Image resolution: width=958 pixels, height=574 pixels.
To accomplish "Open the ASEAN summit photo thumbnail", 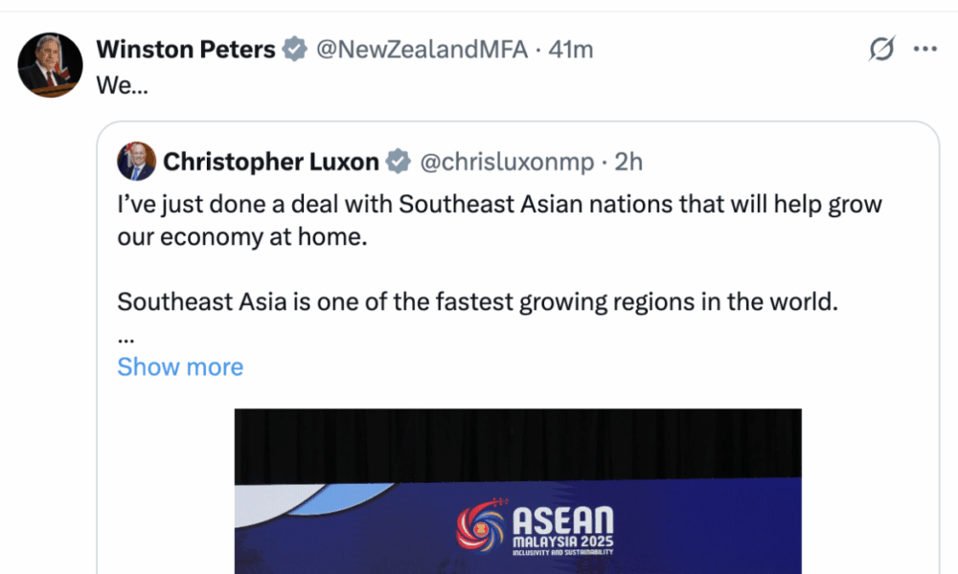I will (x=517, y=497).
